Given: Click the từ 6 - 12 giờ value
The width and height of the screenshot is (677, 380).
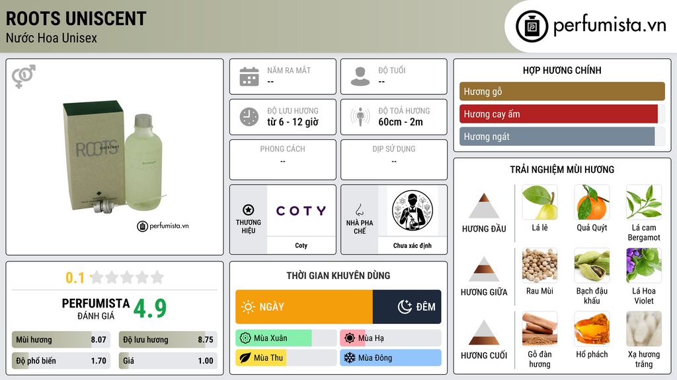Looking at the screenshot, I should point(293,122).
